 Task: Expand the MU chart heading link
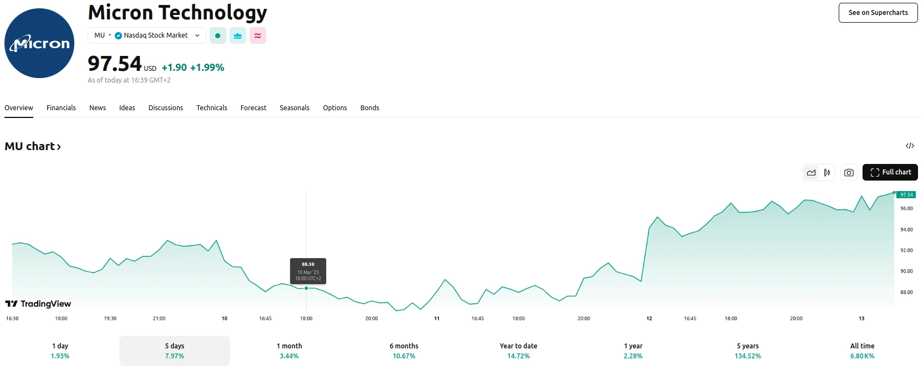[x=33, y=146]
